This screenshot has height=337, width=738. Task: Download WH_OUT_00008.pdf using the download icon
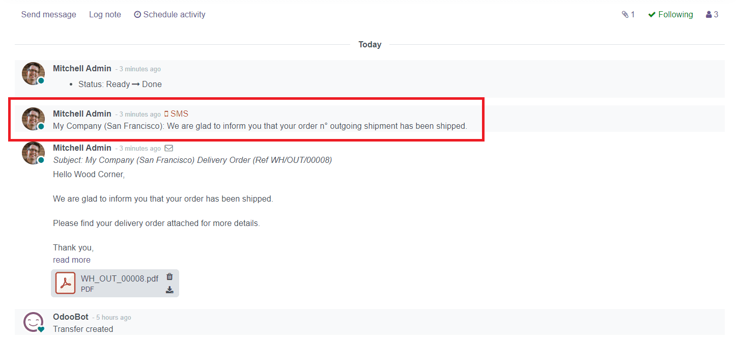(169, 290)
